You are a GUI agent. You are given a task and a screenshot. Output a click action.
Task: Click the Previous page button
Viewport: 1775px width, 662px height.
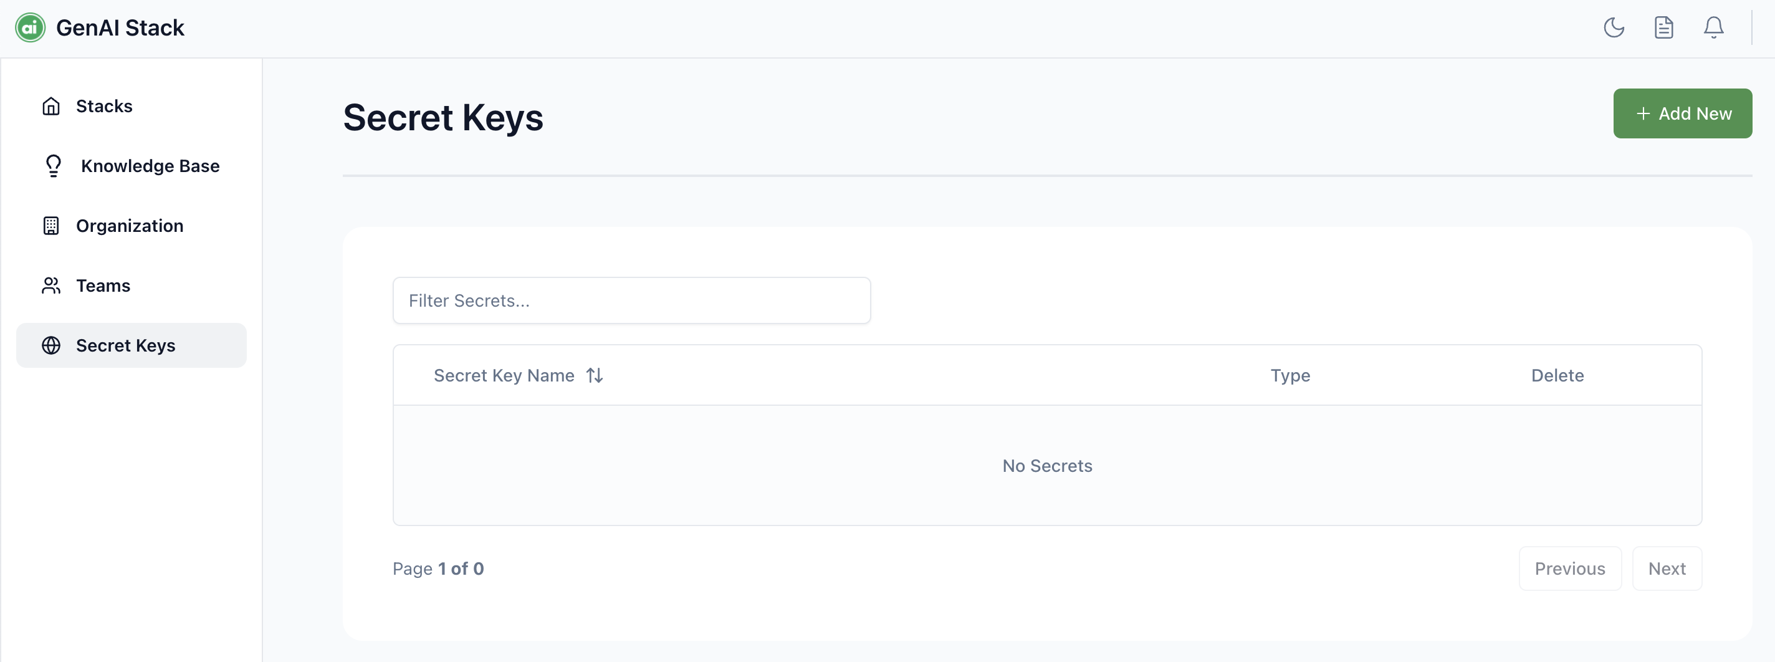point(1570,568)
